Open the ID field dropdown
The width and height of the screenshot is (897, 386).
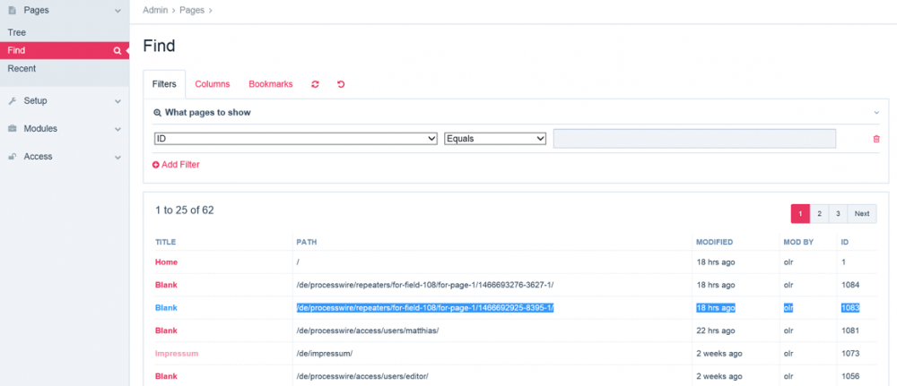[295, 139]
